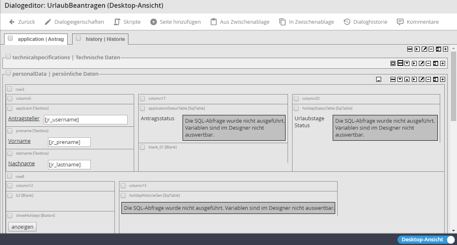Image resolution: width=457 pixels, height=245 pixels.
Task: Open Dialogeigenschaften from the toolbar
Action: click(74, 22)
